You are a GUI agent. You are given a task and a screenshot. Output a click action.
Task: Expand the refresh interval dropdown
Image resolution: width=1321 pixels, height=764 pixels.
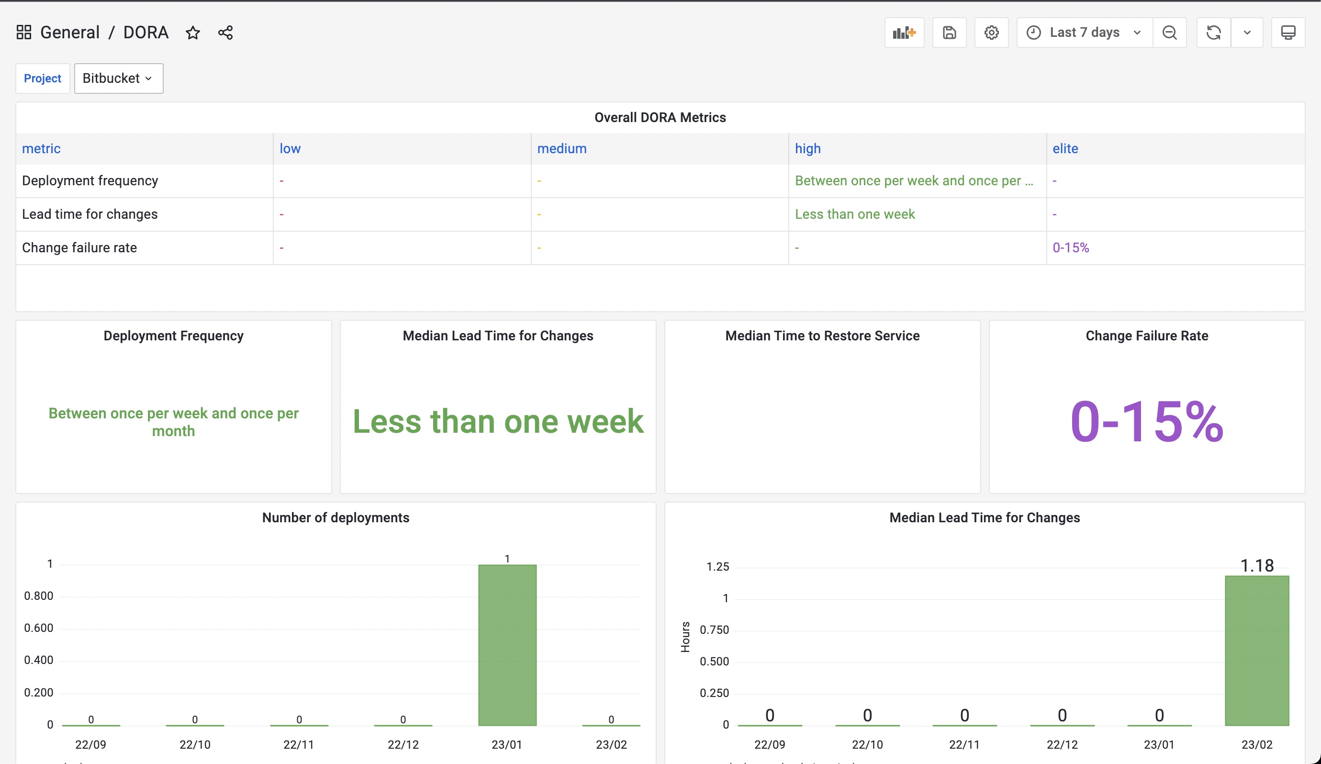[x=1247, y=33]
